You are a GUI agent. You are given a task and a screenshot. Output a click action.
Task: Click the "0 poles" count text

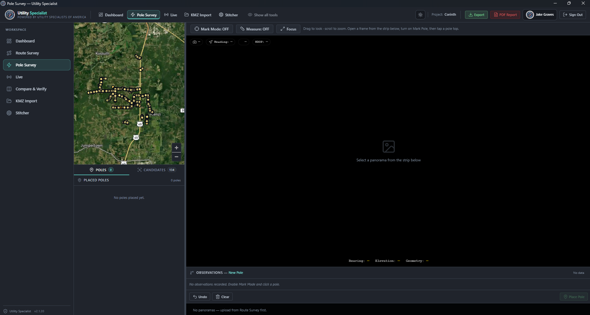tap(176, 180)
